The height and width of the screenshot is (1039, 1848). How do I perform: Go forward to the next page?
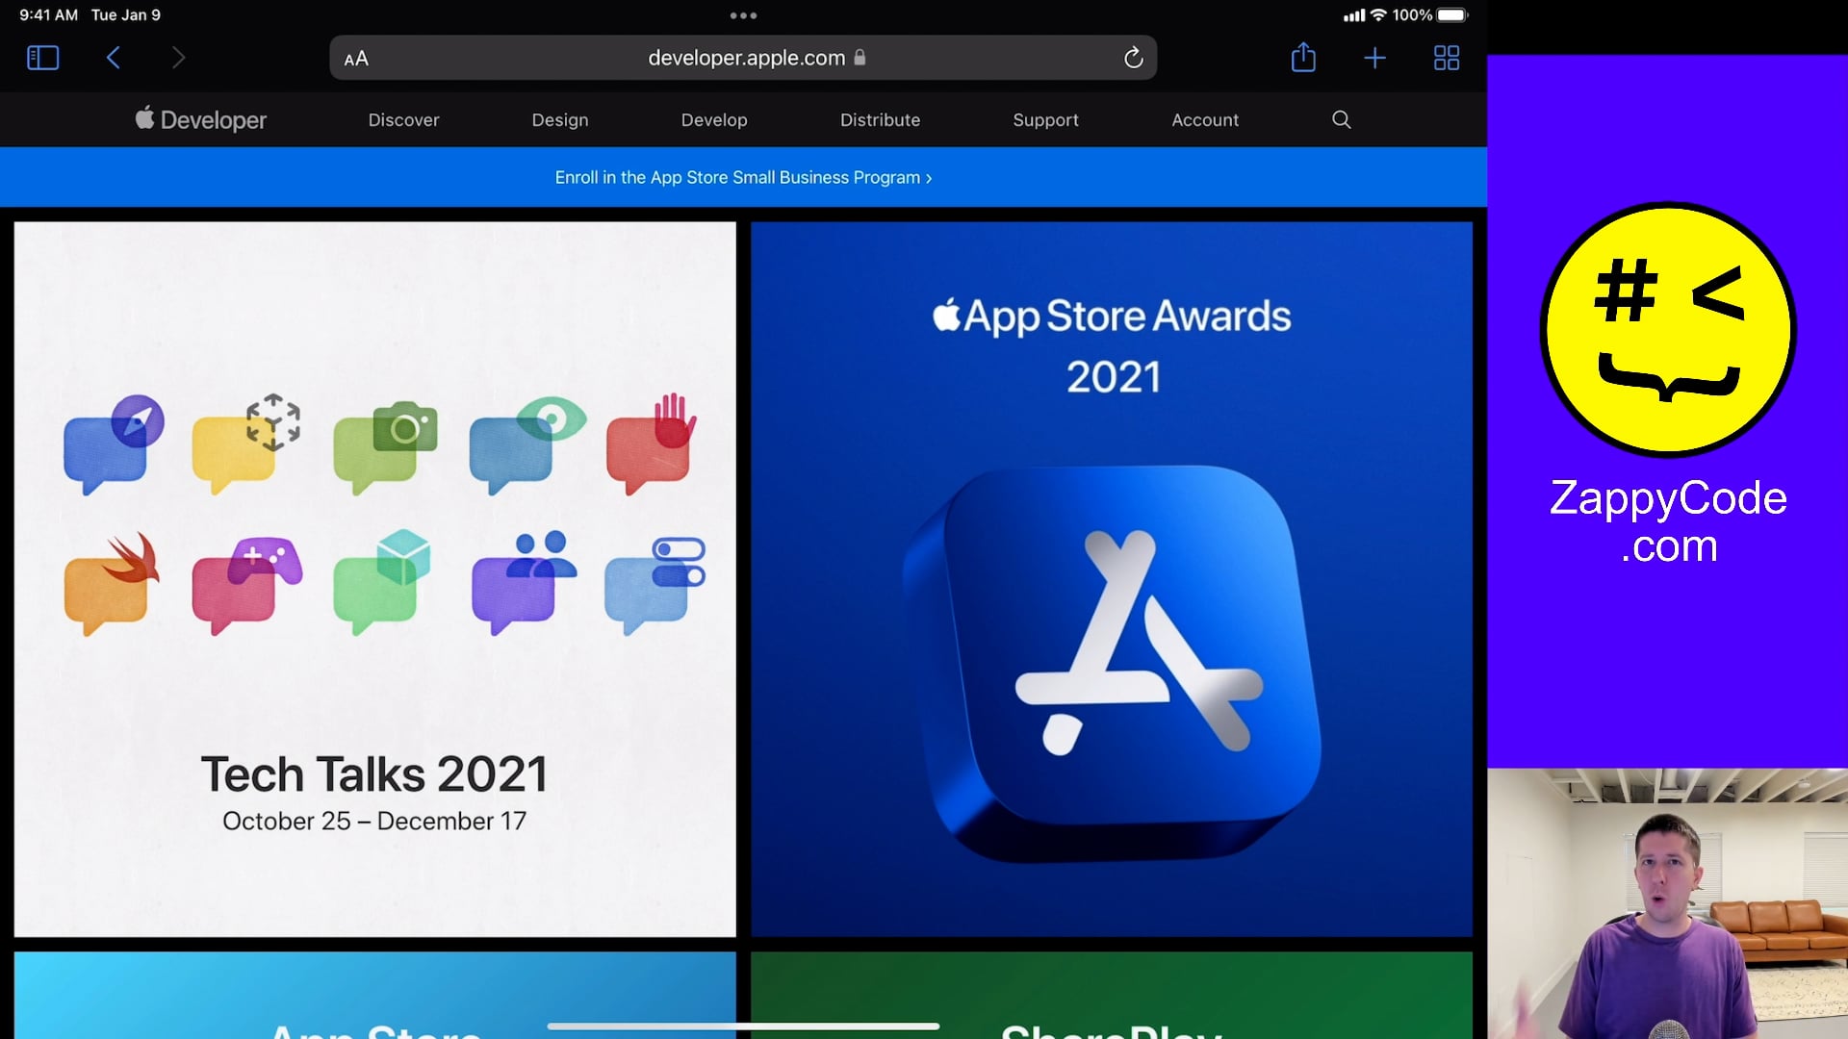(178, 58)
